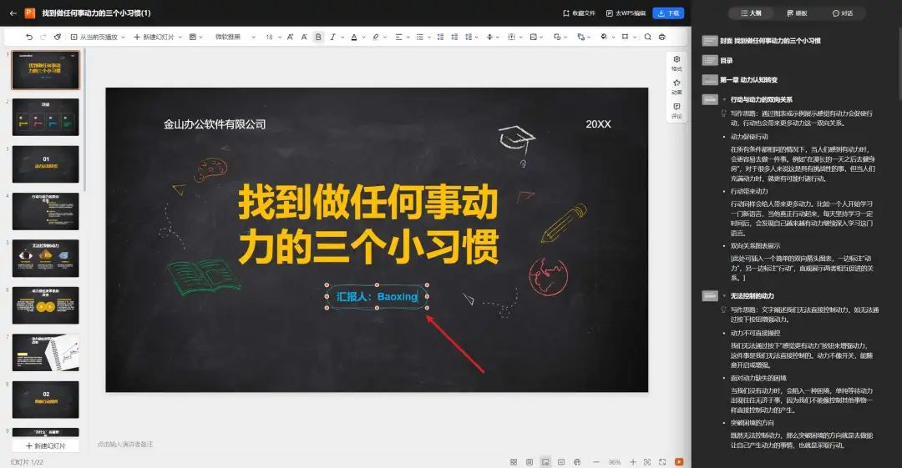Collapse 行动与动力的双向关系 outline section
This screenshot has height=468, width=902.
pos(724,99)
